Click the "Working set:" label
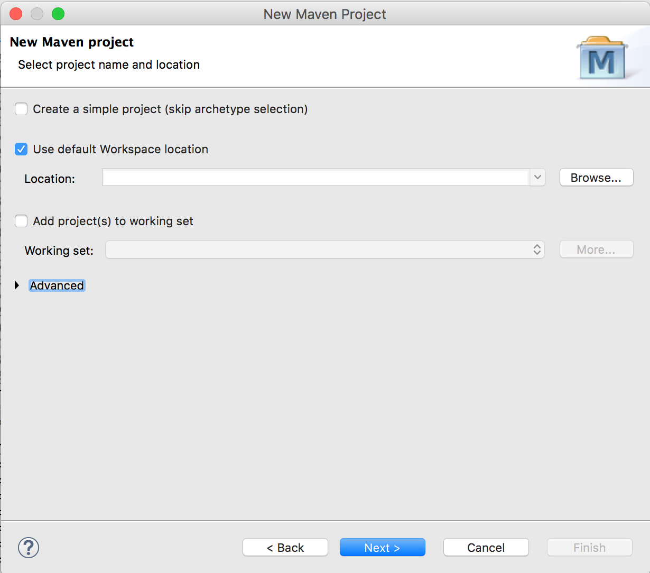 [59, 251]
